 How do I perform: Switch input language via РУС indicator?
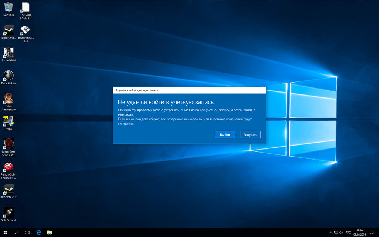[348, 233]
